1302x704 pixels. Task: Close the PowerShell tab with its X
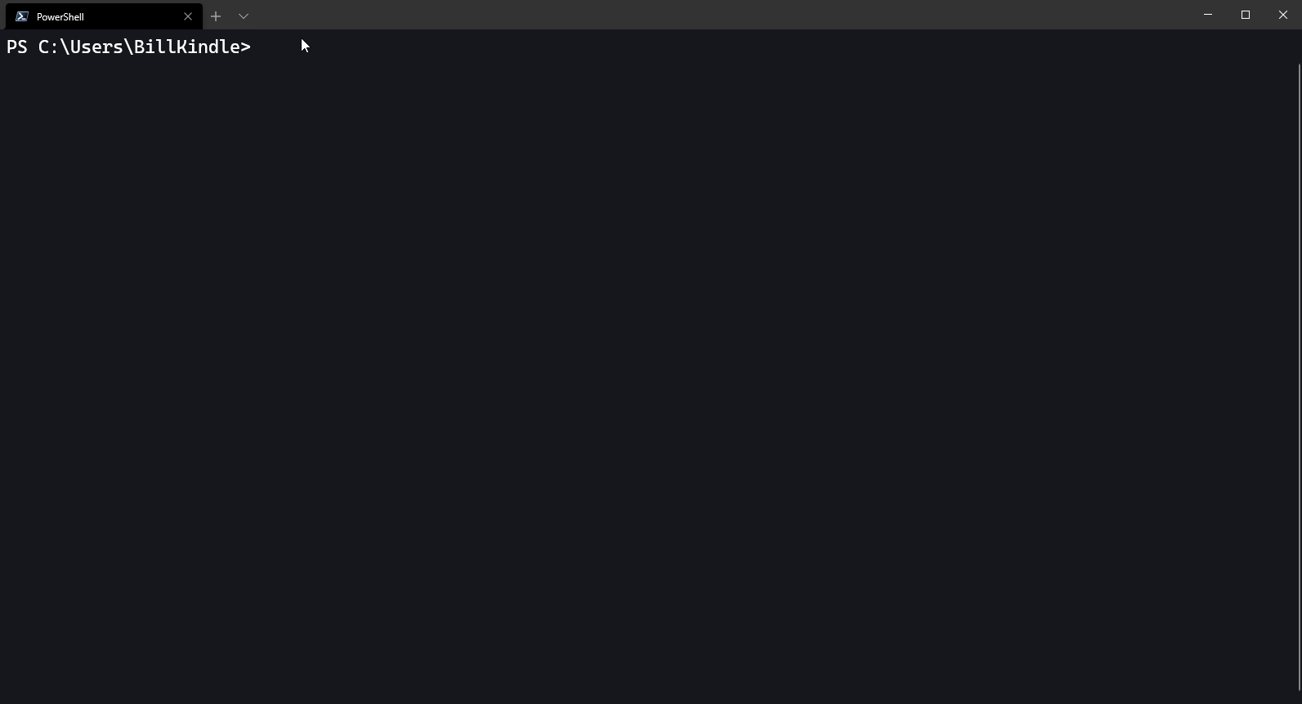(x=188, y=16)
